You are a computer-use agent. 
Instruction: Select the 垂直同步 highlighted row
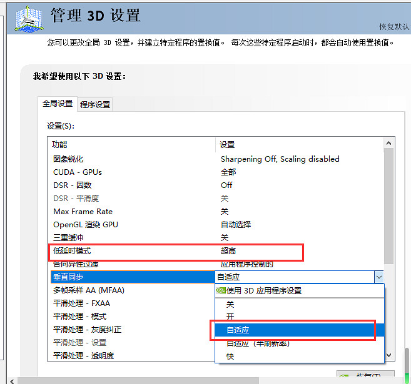pos(133,277)
